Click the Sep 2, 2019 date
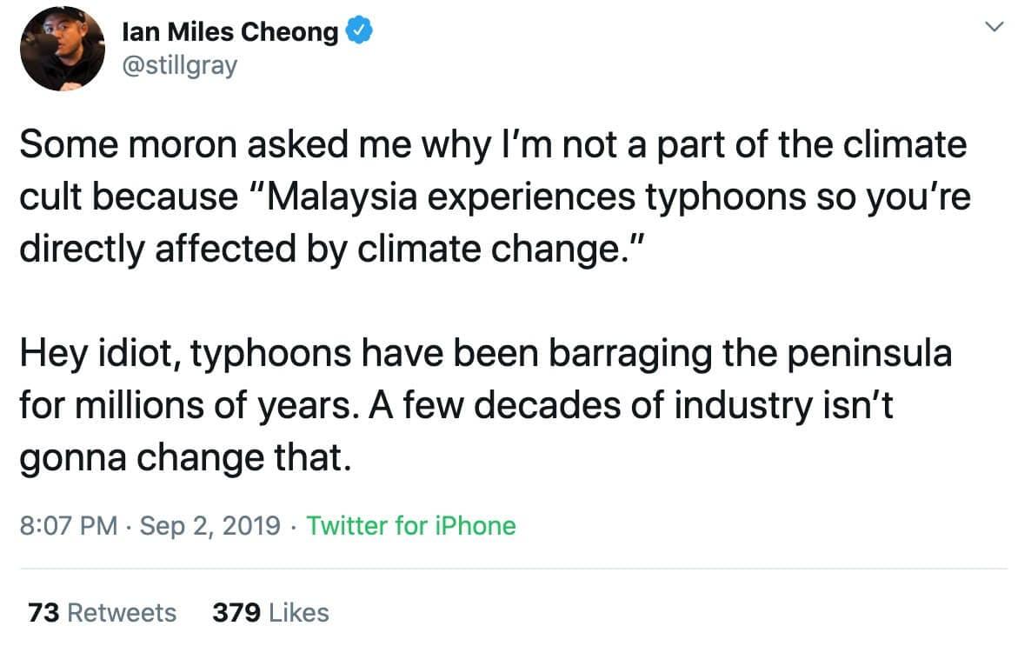The width and height of the screenshot is (1031, 646). (x=210, y=526)
